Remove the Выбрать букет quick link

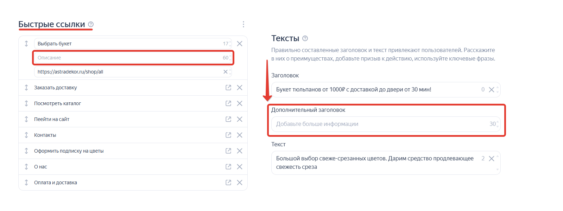(x=240, y=44)
